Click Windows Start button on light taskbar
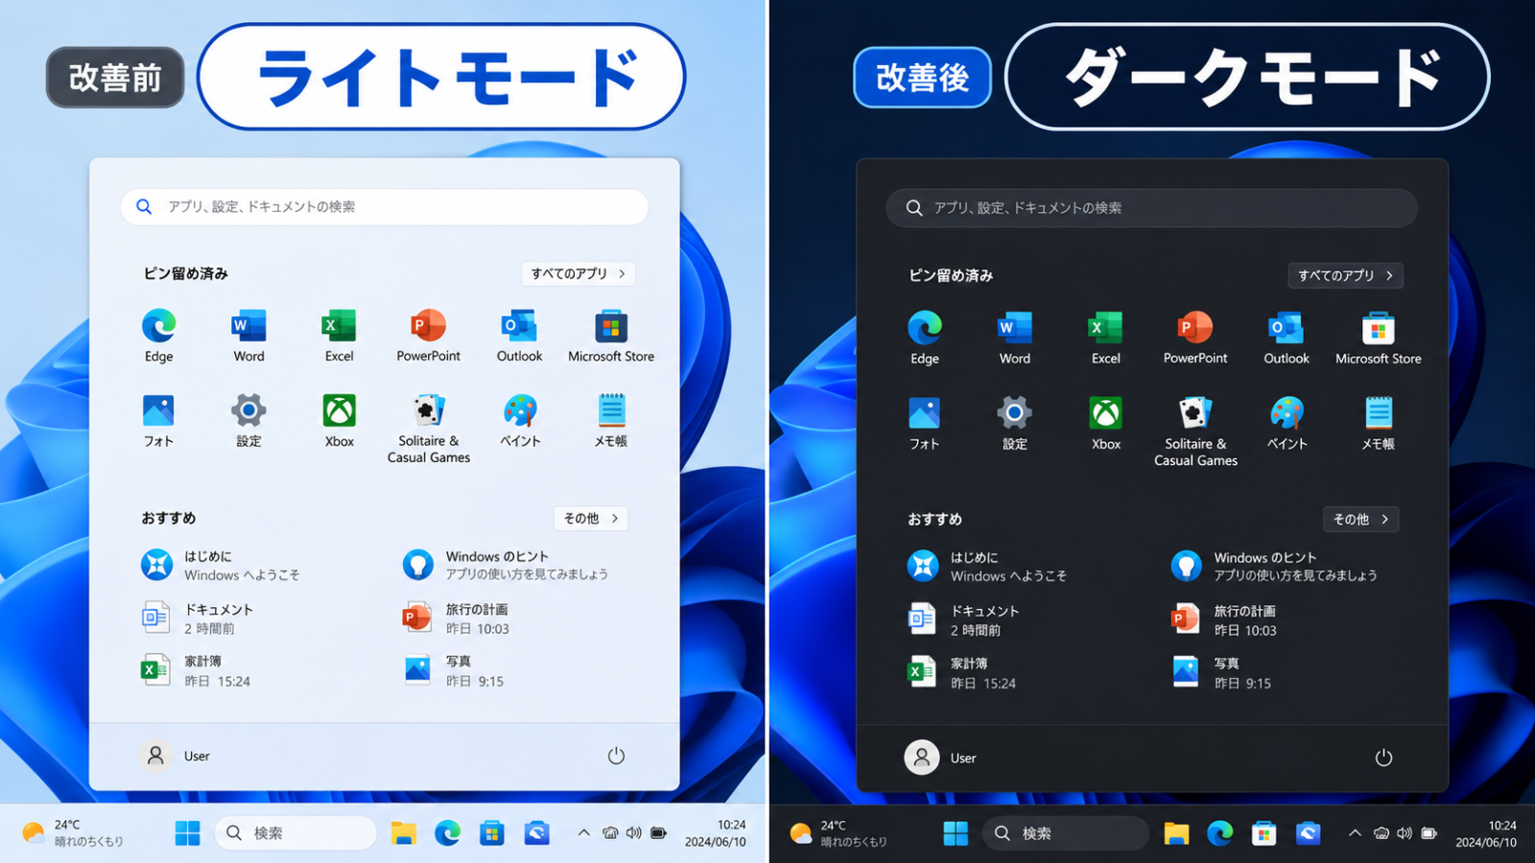 187,832
